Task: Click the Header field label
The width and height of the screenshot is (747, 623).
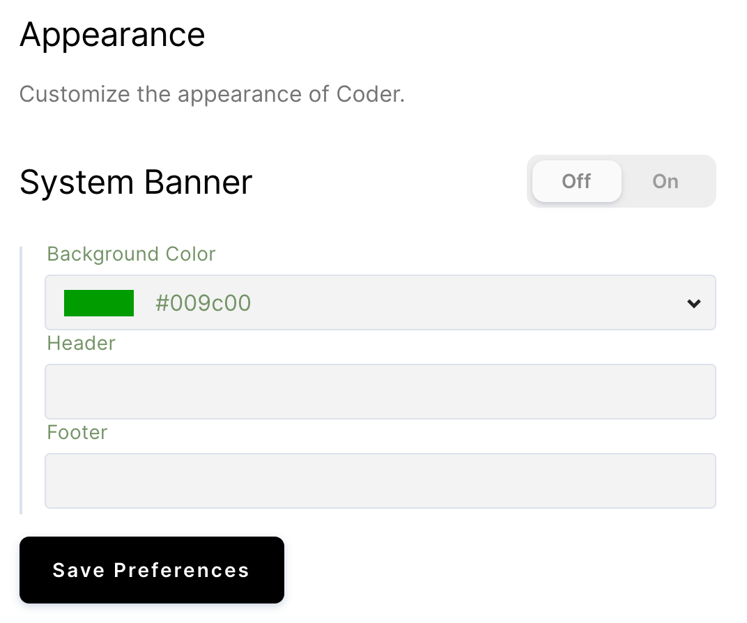Action: tap(81, 344)
